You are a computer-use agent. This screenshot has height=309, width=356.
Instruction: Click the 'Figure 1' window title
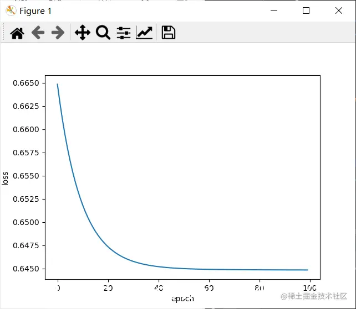click(x=35, y=11)
